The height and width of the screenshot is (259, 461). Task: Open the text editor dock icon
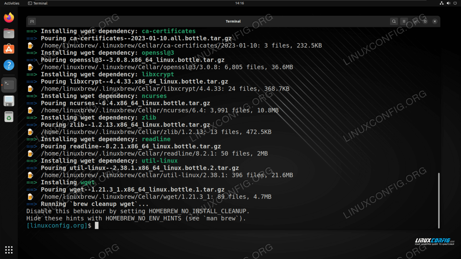click(9, 101)
